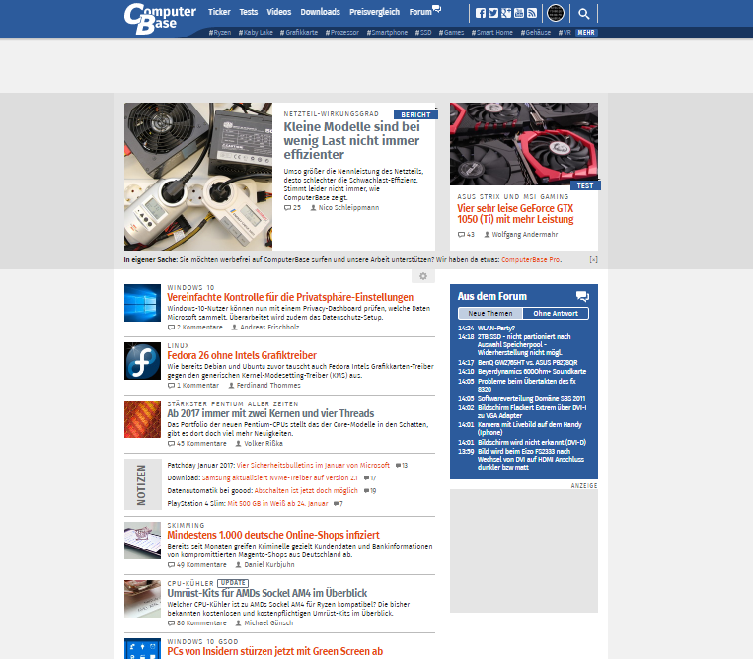Image resolution: width=753 pixels, height=659 pixels.
Task: Open Videos in main navigation
Action: click(279, 12)
